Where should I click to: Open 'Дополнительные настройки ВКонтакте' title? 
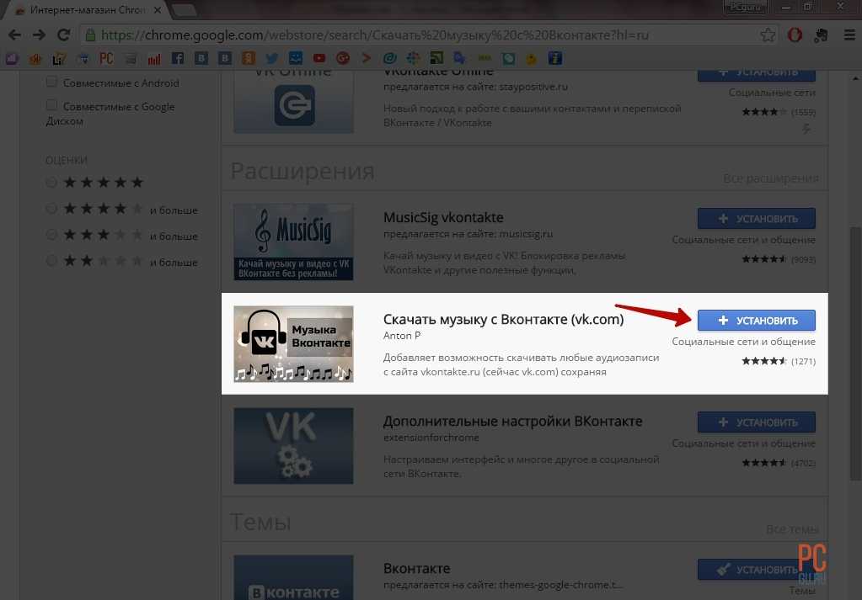pyautogui.click(x=512, y=421)
